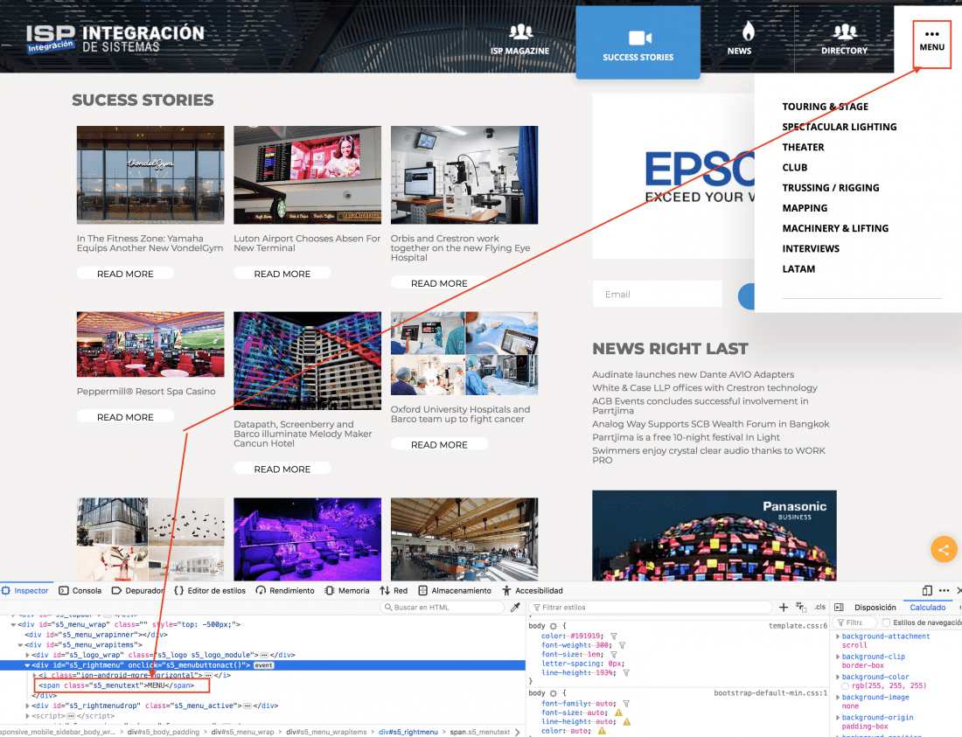This screenshot has height=737, width=962.
Task: Collapse the selected s5_rightmenu div node
Action: coord(28,665)
